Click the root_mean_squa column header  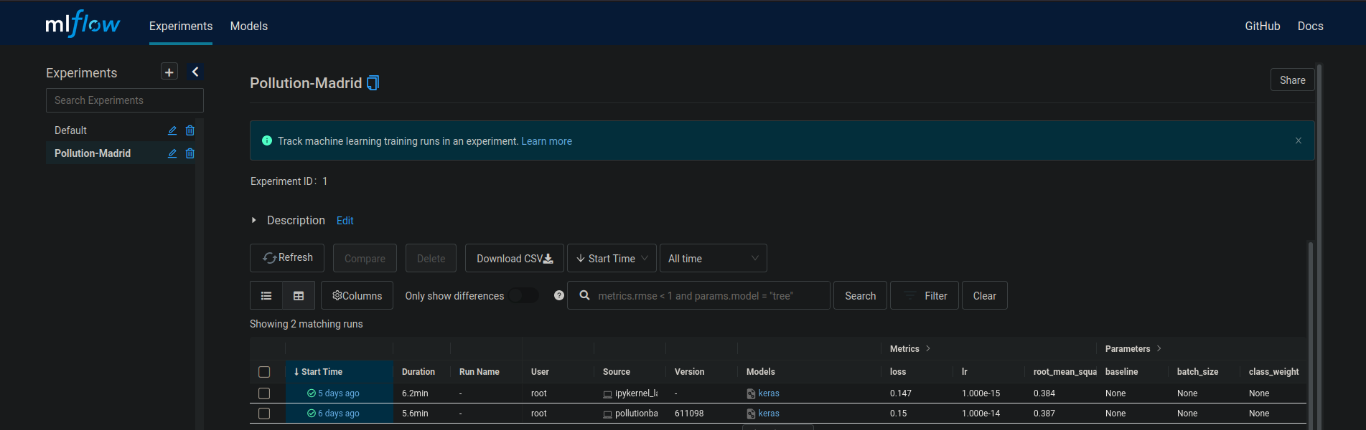1065,372
